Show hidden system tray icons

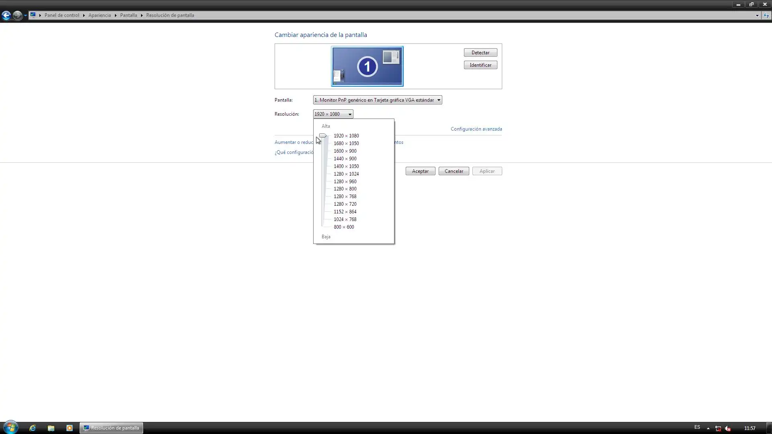(x=708, y=428)
